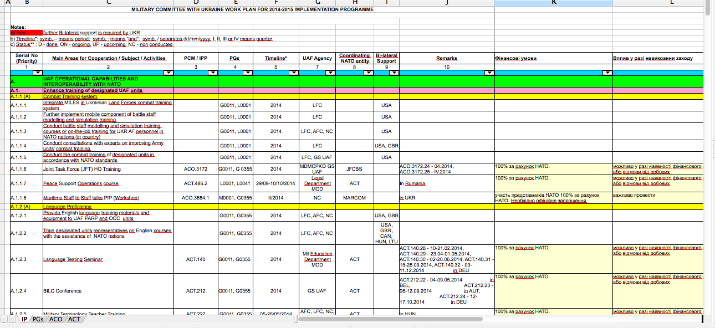Open Main Areas for Cooperation filter arrow
The height and width of the screenshot is (328, 715).
(x=168, y=73)
